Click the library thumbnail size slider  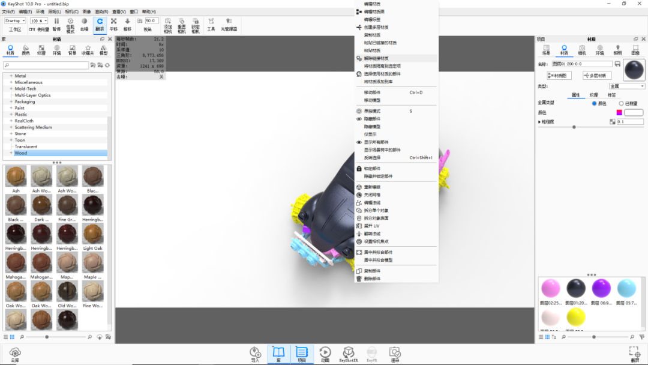coord(47,337)
